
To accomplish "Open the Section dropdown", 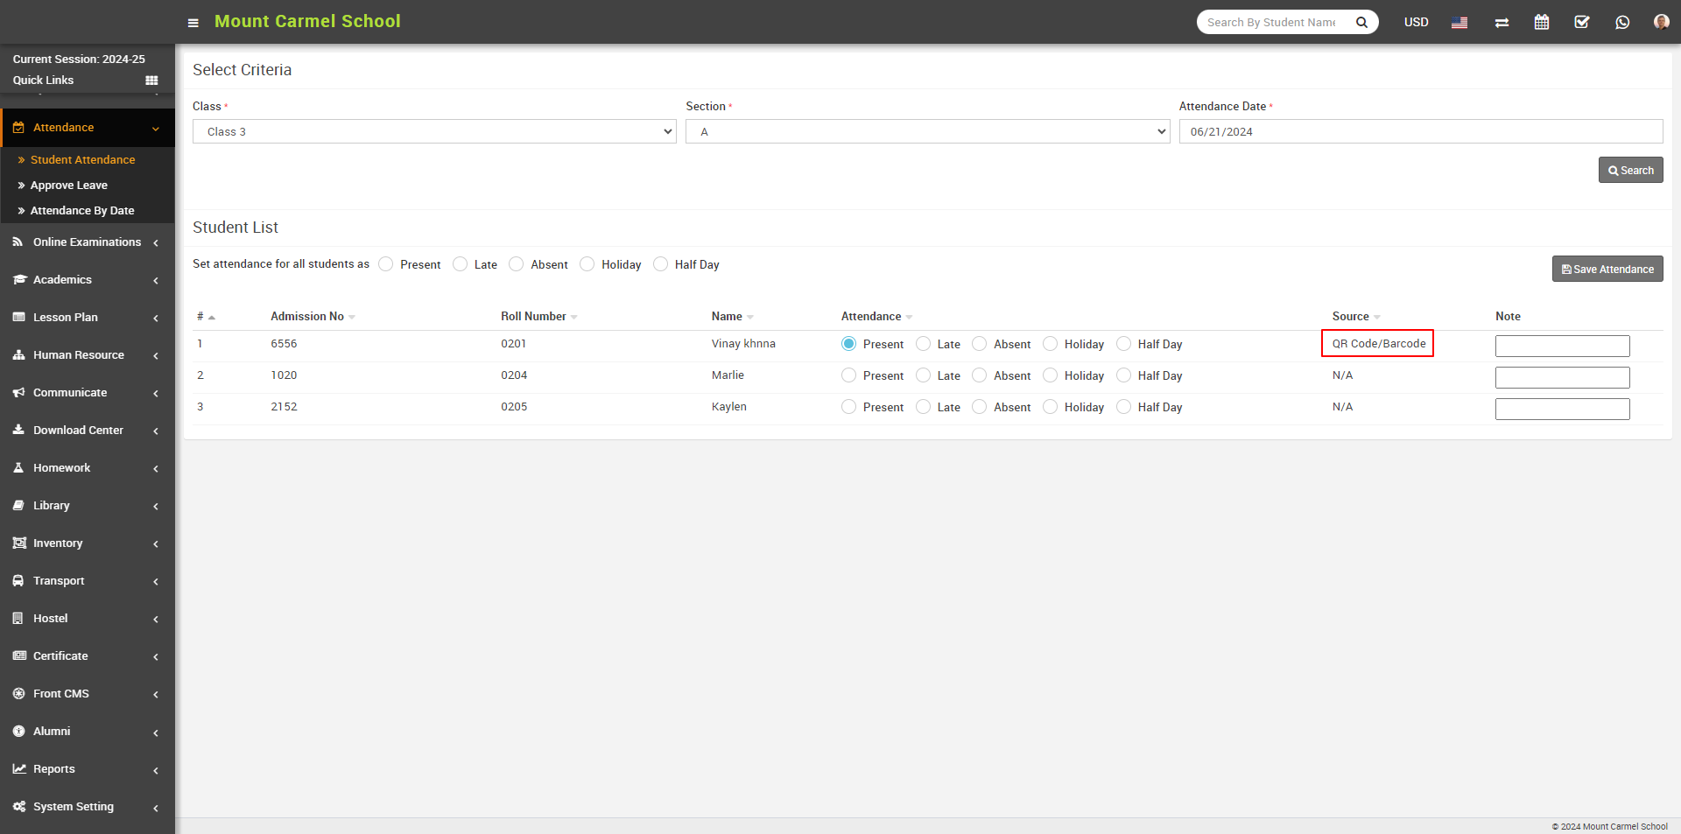I will pos(927,131).
